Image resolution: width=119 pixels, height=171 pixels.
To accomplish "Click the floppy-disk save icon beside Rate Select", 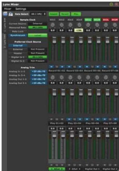I will tap(11, 14).
